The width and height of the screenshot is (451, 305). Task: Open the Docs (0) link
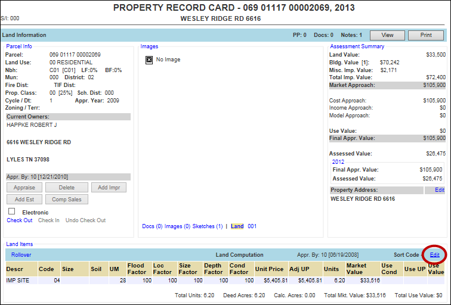click(x=152, y=226)
